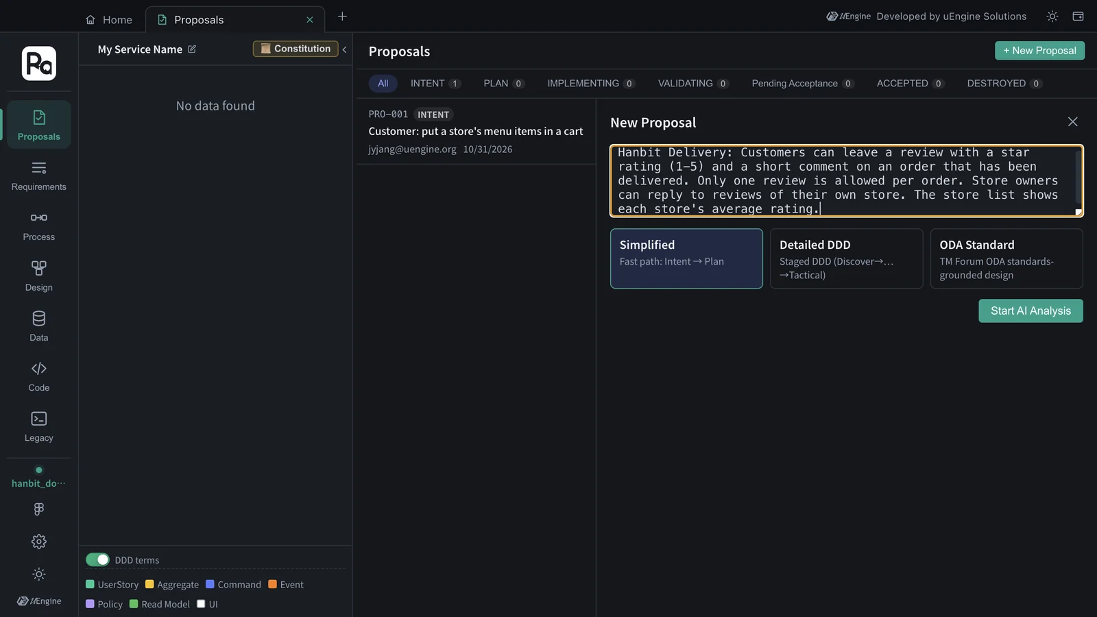Filter proposals by VALIDATING status
Screen dimensions: 1097x617
[x=693, y=84]
